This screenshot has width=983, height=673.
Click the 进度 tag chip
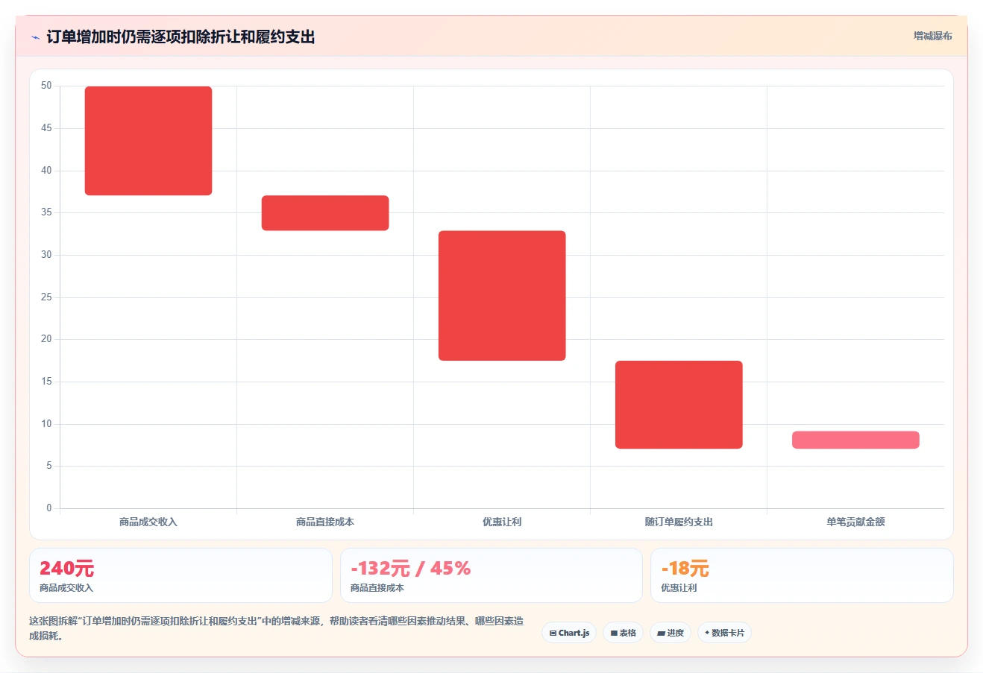point(670,633)
